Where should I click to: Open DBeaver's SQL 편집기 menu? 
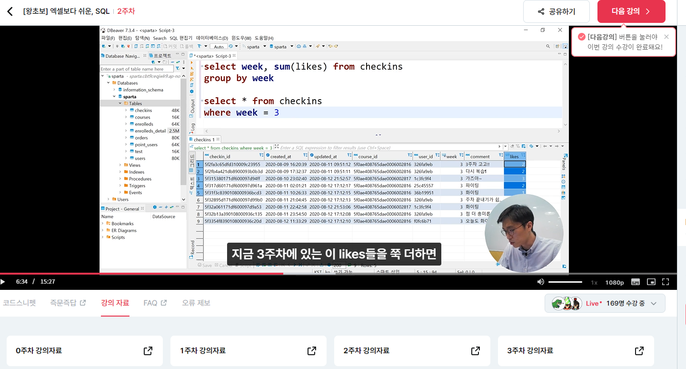pyautogui.click(x=181, y=38)
